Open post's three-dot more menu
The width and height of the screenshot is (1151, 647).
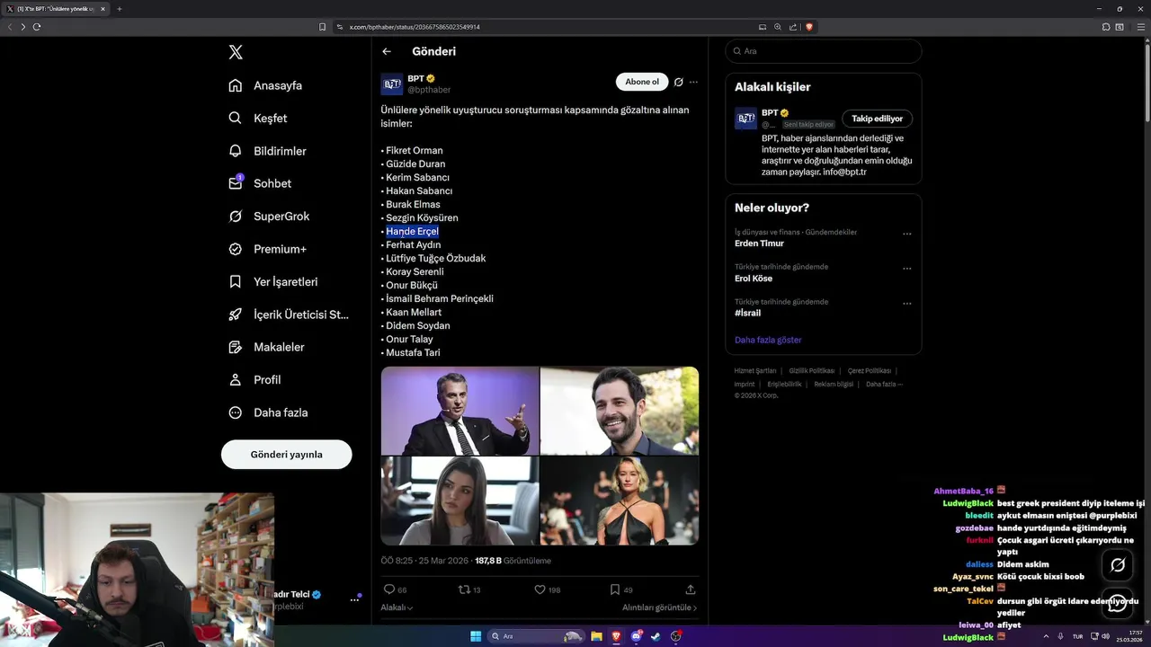[x=693, y=82]
